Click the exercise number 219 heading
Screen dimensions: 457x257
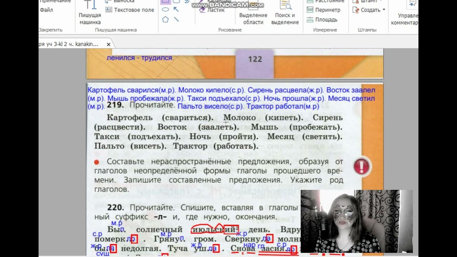pos(115,105)
